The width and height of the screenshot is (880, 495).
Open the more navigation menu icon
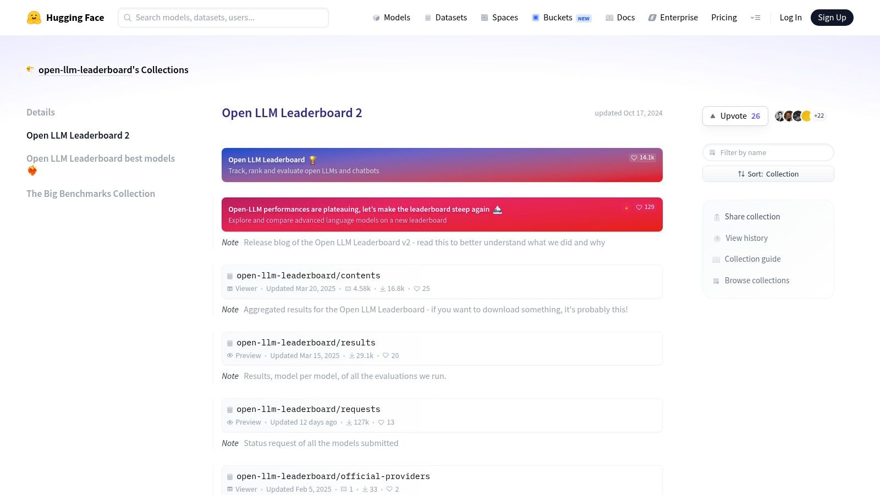click(755, 18)
